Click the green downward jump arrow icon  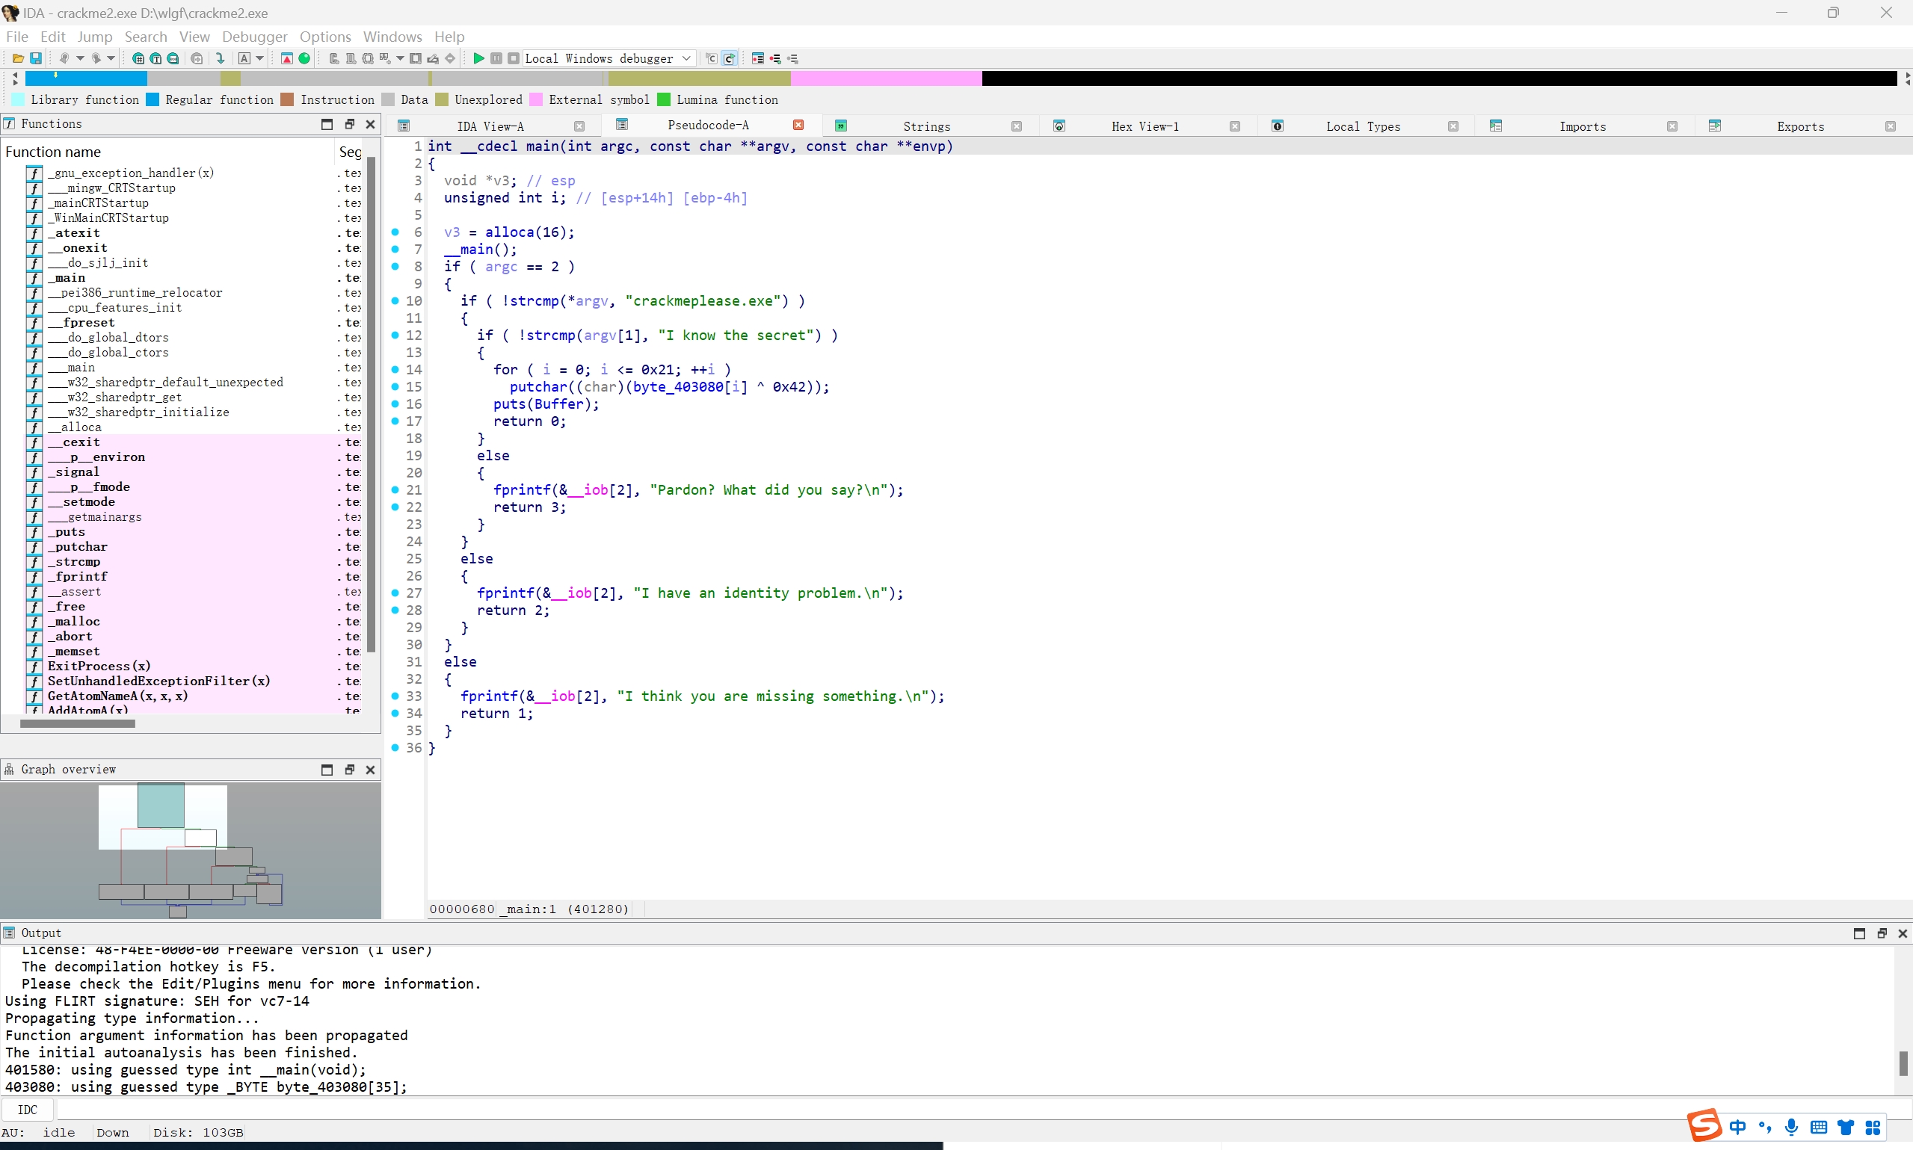point(220,58)
